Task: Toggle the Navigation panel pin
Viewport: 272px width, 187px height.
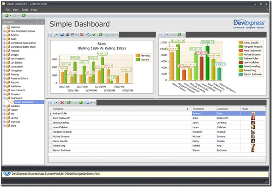Action: tap(37, 22)
